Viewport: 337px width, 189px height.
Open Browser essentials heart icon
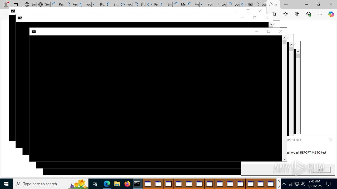tap(309, 14)
